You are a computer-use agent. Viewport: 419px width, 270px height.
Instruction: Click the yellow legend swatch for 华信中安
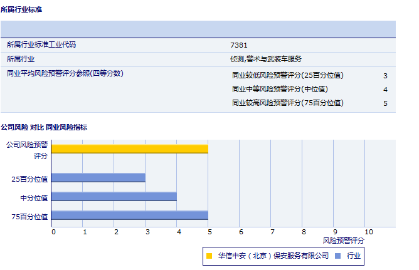click(x=209, y=256)
